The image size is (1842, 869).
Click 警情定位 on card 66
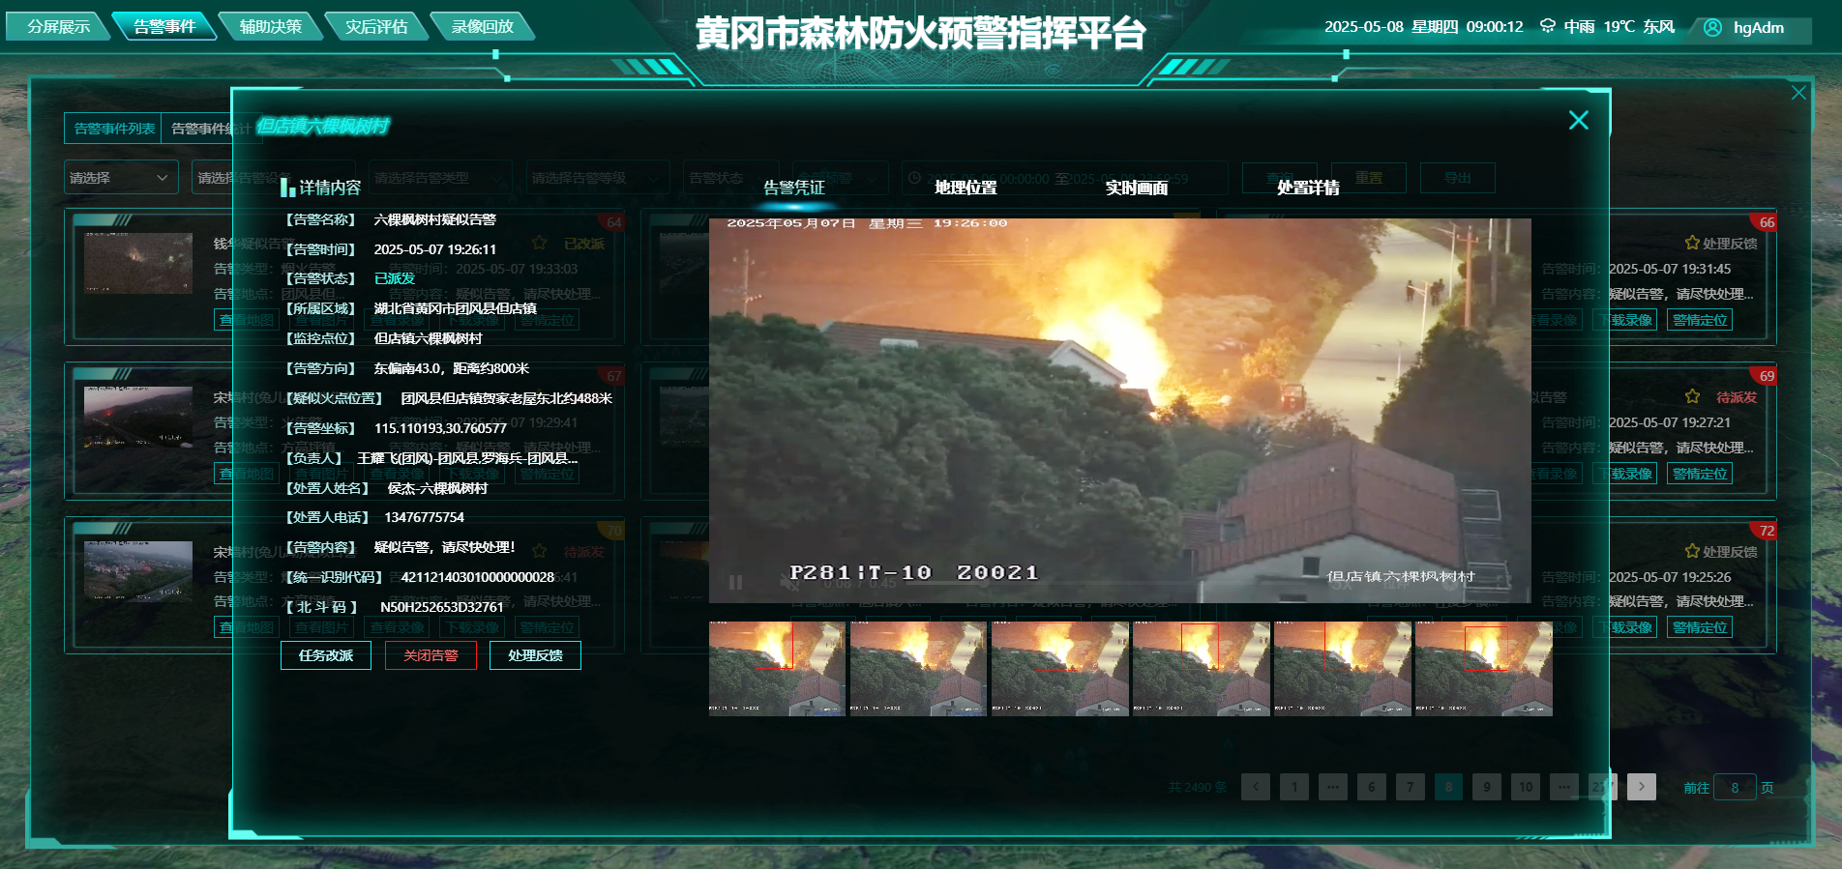pos(1700,320)
